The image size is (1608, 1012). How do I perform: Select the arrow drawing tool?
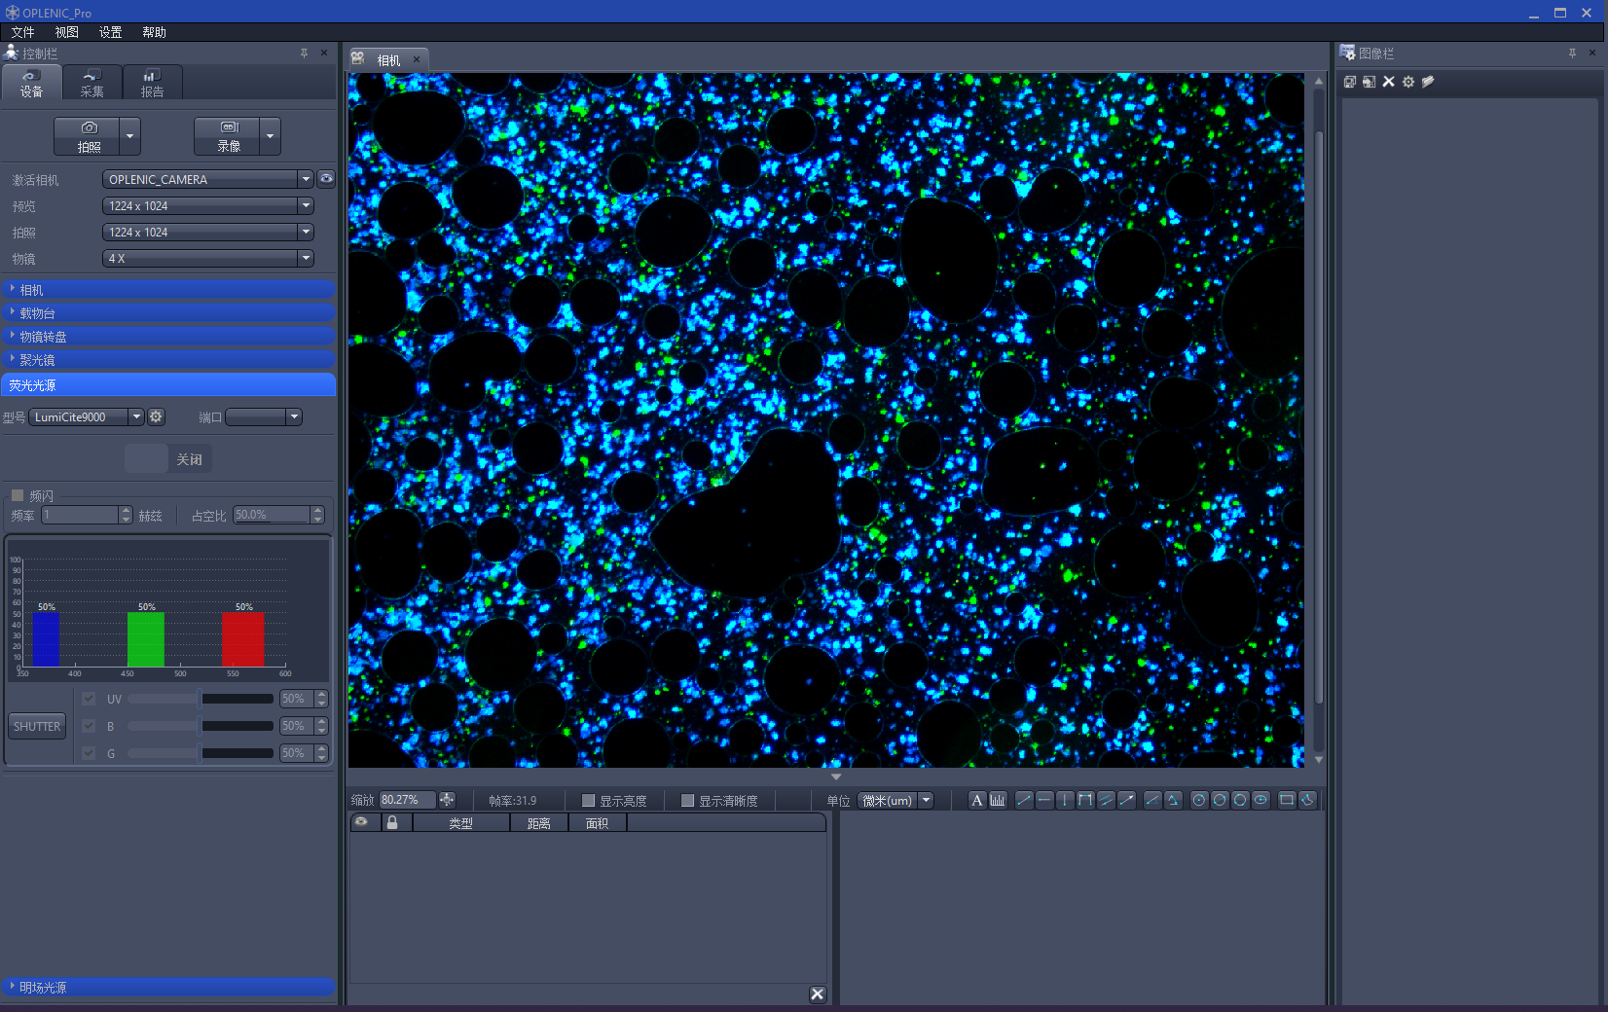point(1127,800)
